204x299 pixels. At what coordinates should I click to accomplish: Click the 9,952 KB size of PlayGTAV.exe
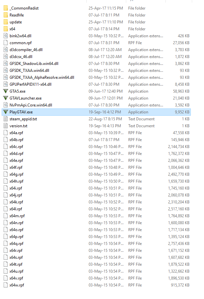[x=182, y=112]
